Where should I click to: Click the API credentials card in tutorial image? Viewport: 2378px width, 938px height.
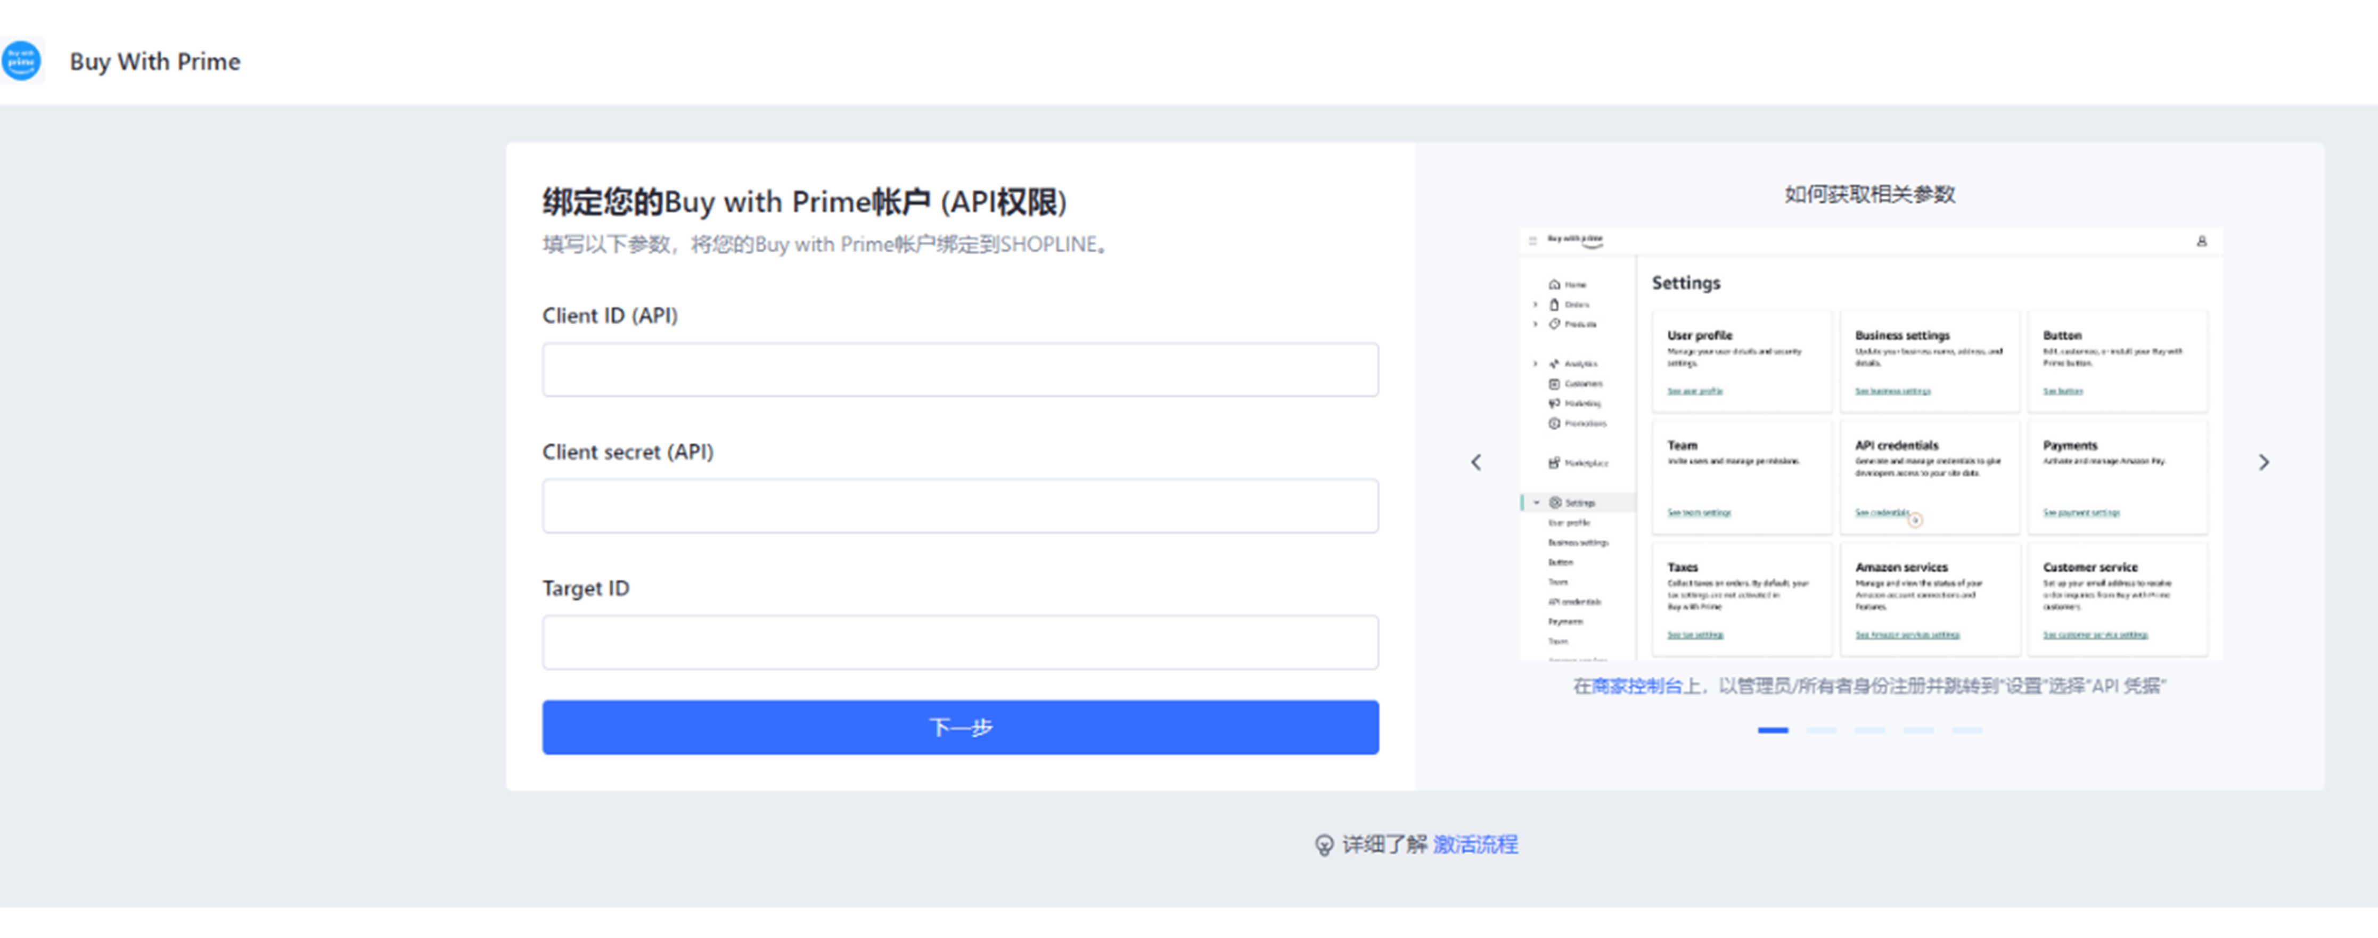pyautogui.click(x=1929, y=478)
